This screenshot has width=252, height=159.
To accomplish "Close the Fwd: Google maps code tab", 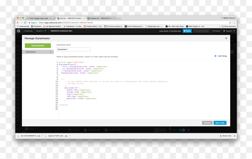I will (x=54, y=19).
